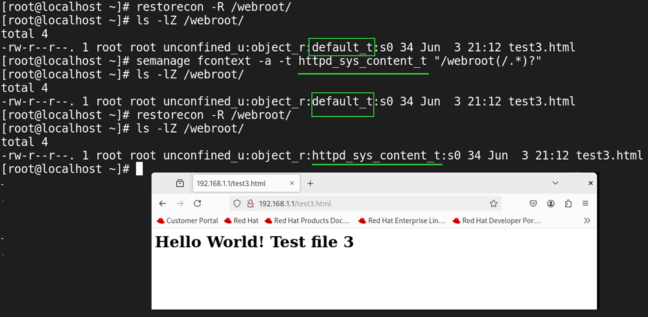Click the terminal cursor at the last prompt
Viewport: 648px width, 317px height.
(139, 169)
